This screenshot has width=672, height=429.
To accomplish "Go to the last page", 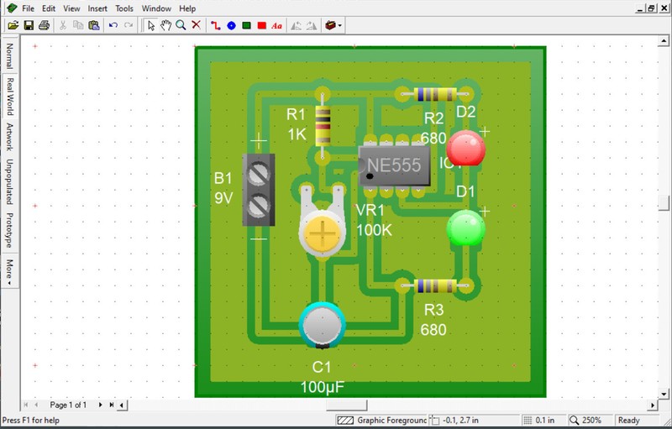I will 111,405.
